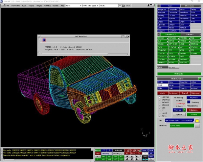The width and height of the screenshot is (203, 162).
Task: Click the View log button
Action: [178, 110]
